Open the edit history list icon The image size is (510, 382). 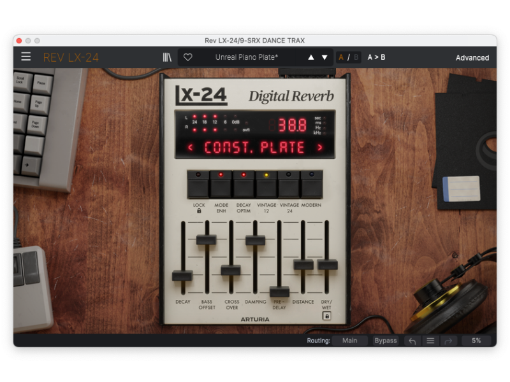coord(430,341)
